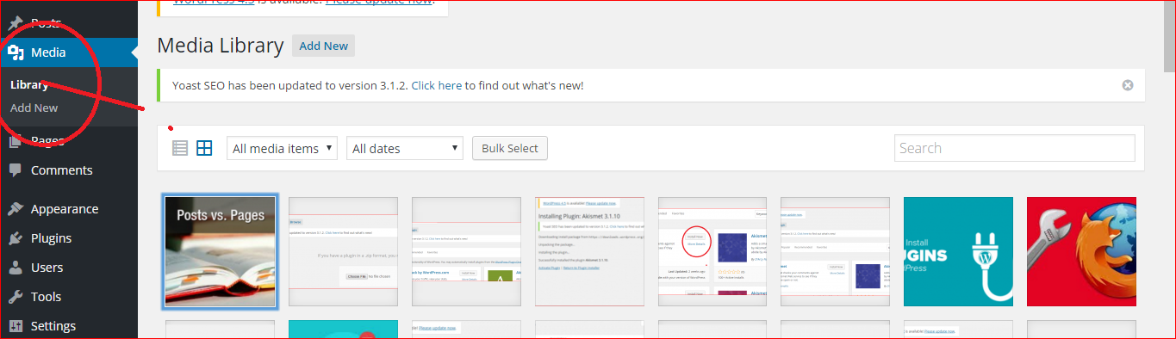Click the Bulk Select button
Viewport: 1176px width, 339px height.
[510, 148]
